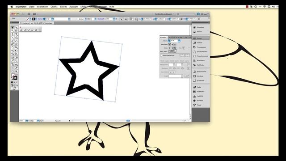The image size is (286, 161).
Task: Set first Abschluss cap option (butt)
Action: [169, 44]
